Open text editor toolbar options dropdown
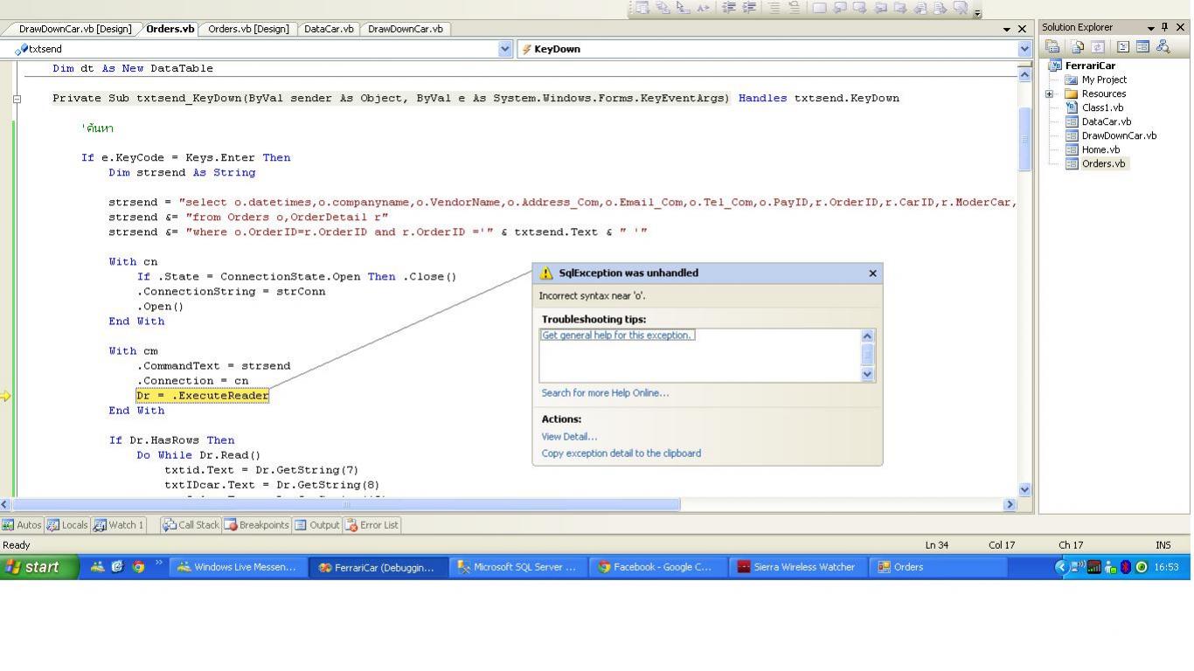The width and height of the screenshot is (1194, 671). [x=977, y=13]
